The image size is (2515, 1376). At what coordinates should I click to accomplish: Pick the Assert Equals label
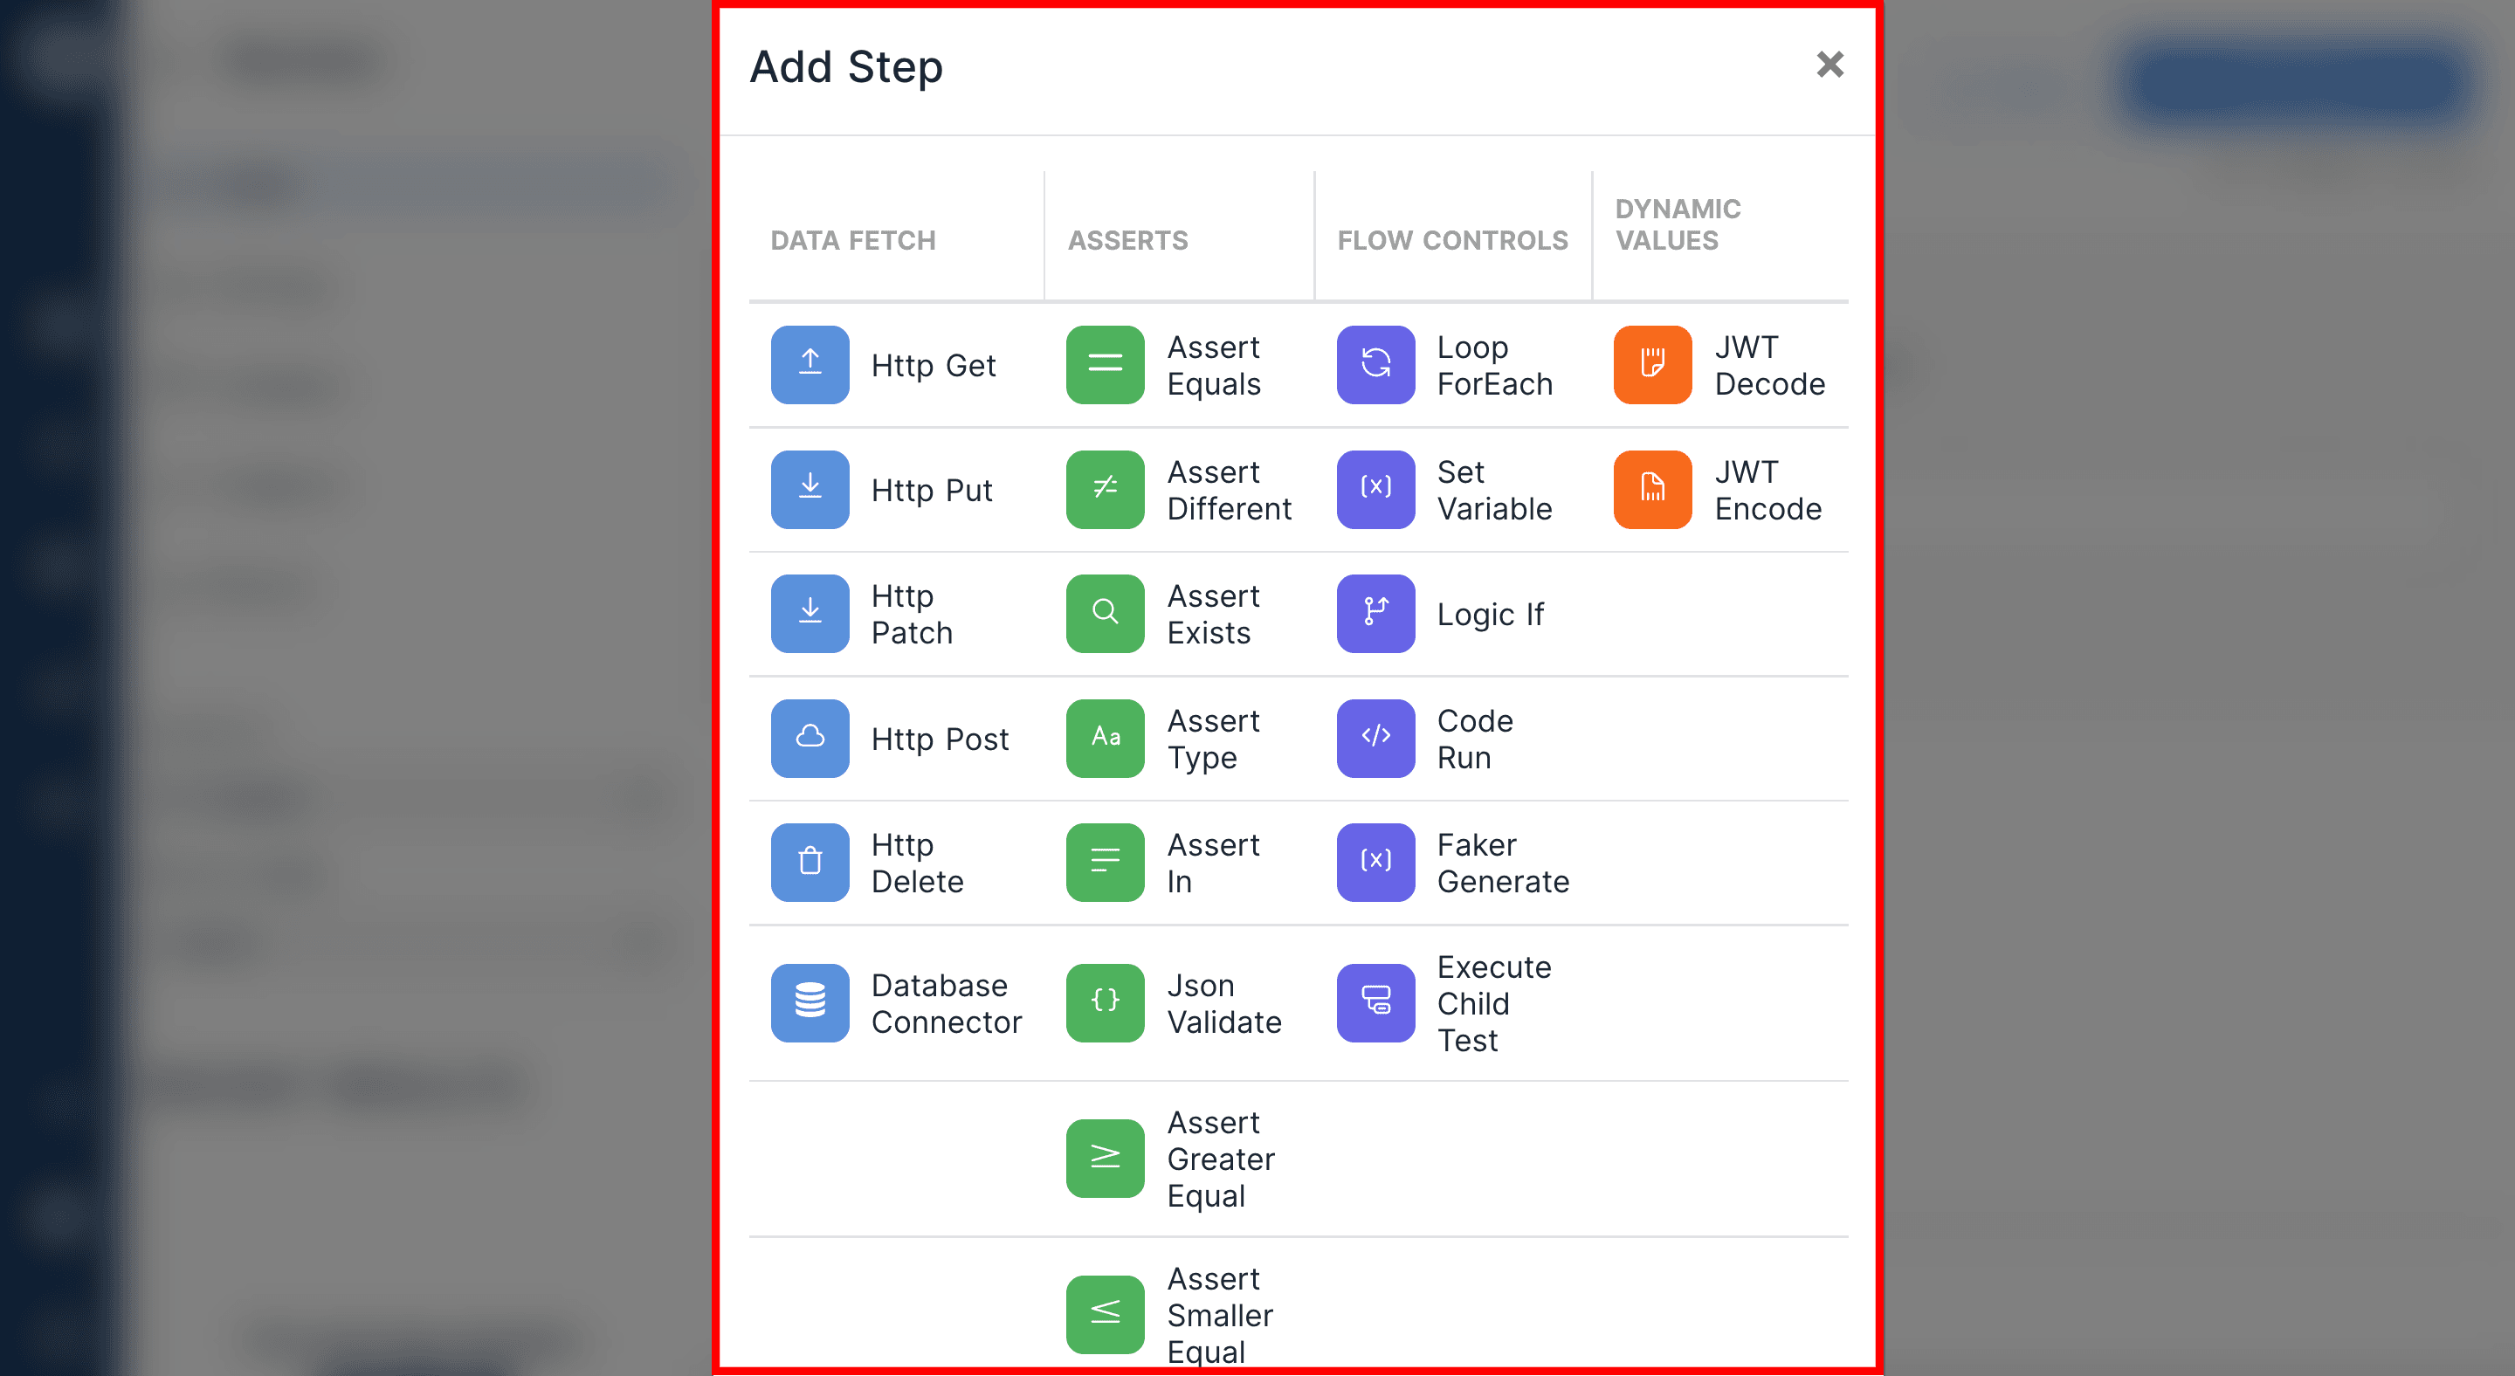[1214, 365]
